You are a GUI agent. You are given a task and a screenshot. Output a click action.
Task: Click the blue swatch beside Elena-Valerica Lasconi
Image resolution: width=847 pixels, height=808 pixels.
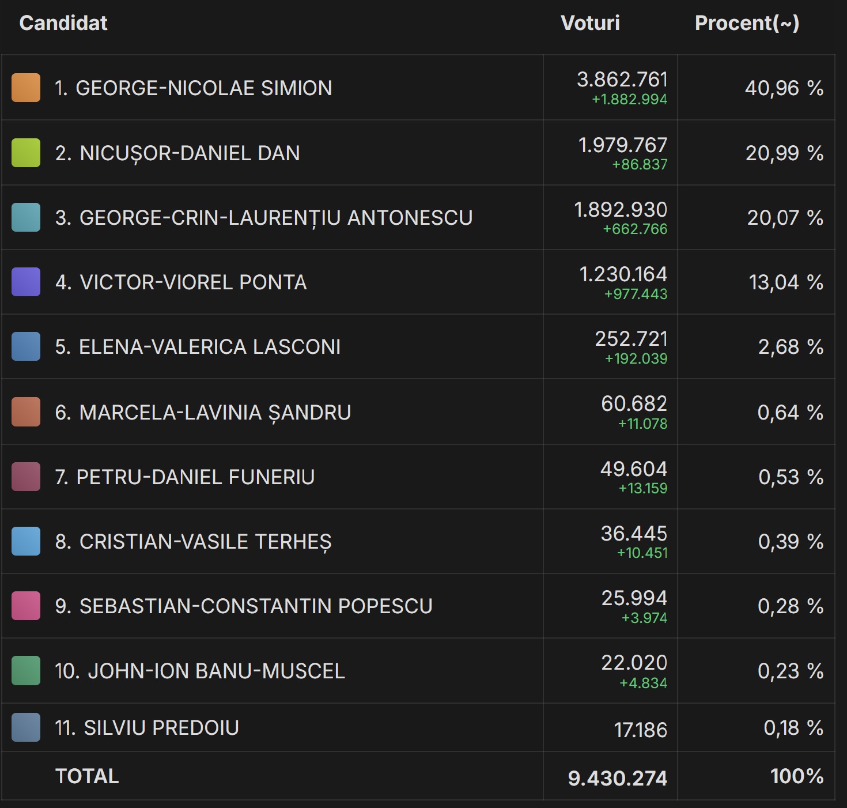point(26,346)
